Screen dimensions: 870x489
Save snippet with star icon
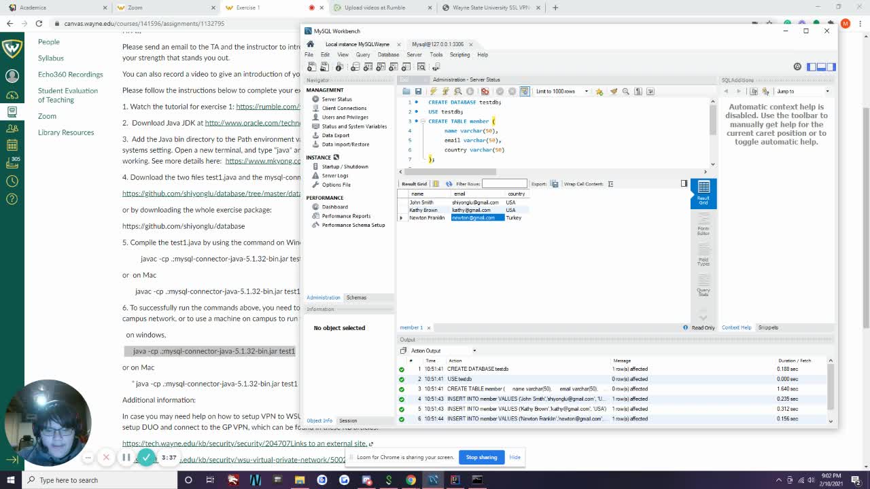pos(599,91)
